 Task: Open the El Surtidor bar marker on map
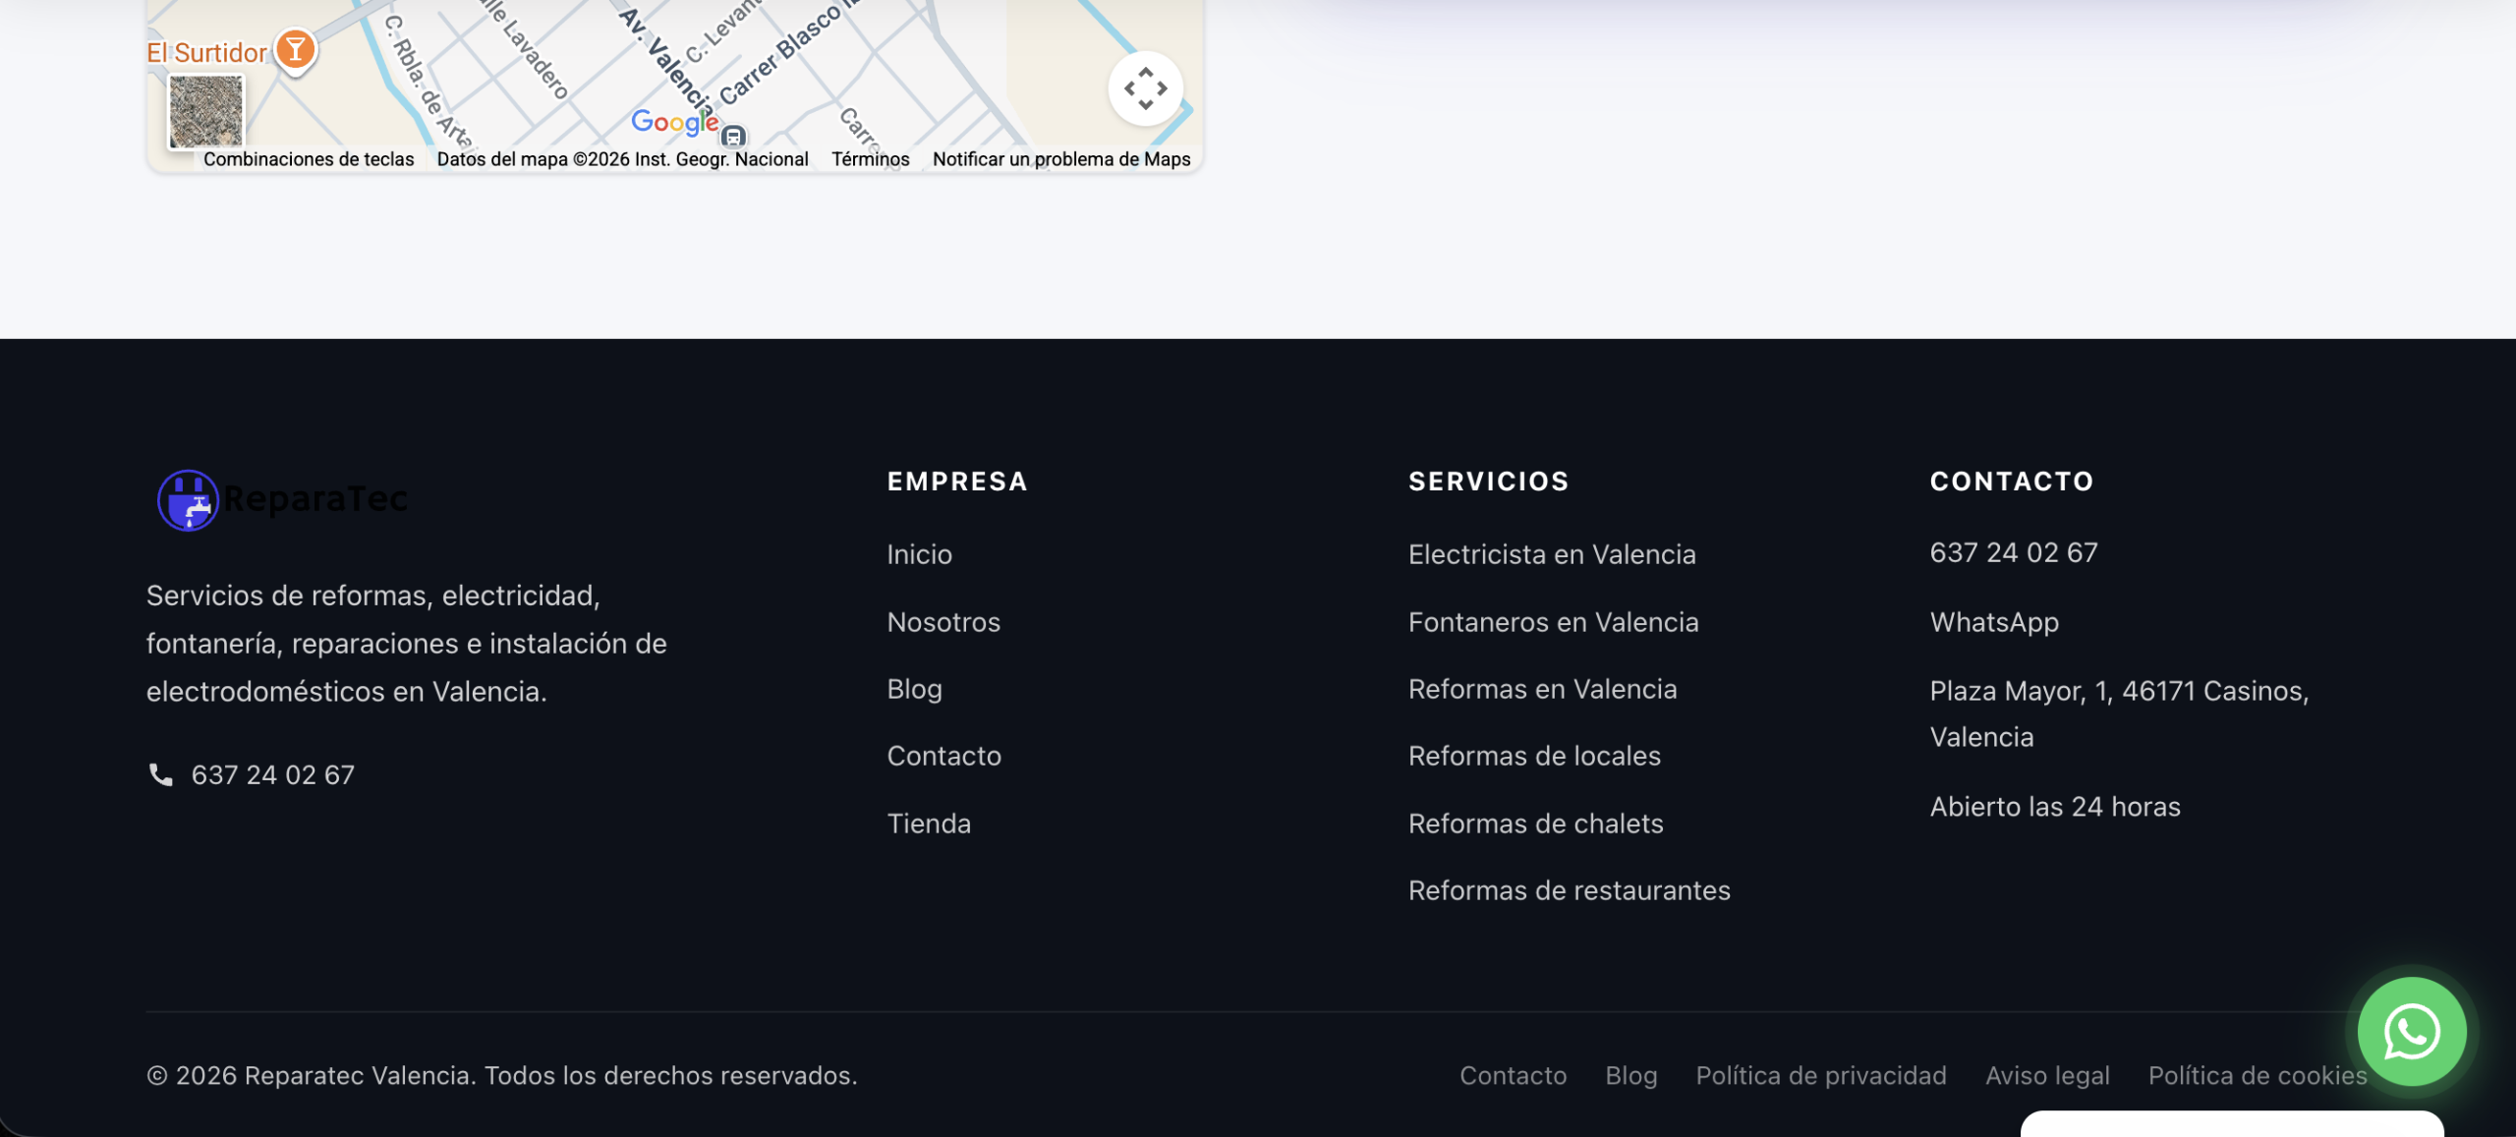pos(295,49)
